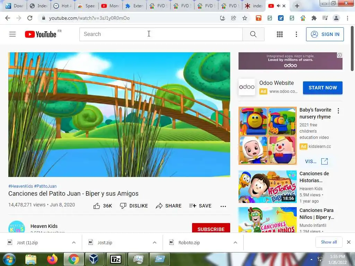Close the downloads bar
355x266 pixels.
pyautogui.click(x=349, y=242)
